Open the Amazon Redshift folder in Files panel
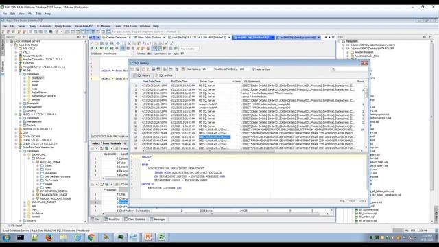 [364, 52]
